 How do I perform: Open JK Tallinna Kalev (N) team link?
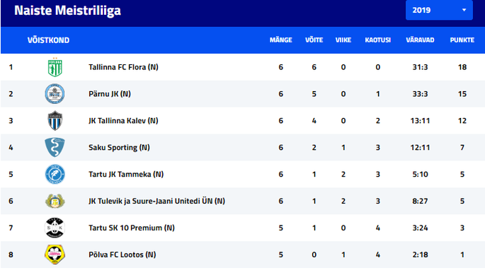click(x=123, y=121)
